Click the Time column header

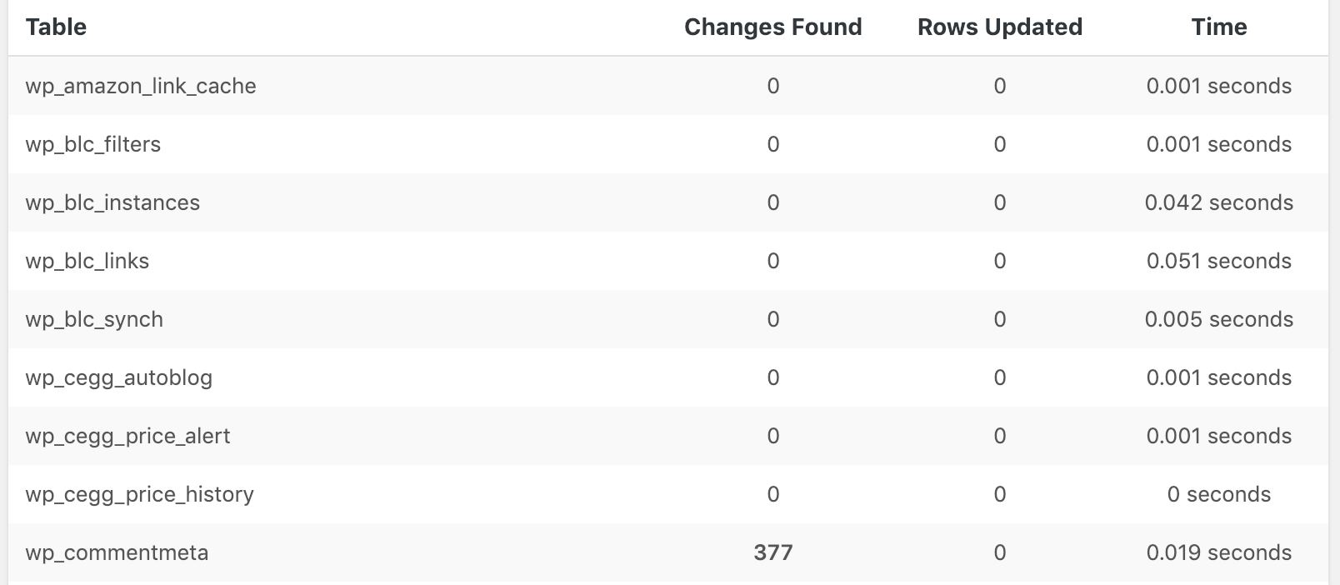click(x=1219, y=27)
